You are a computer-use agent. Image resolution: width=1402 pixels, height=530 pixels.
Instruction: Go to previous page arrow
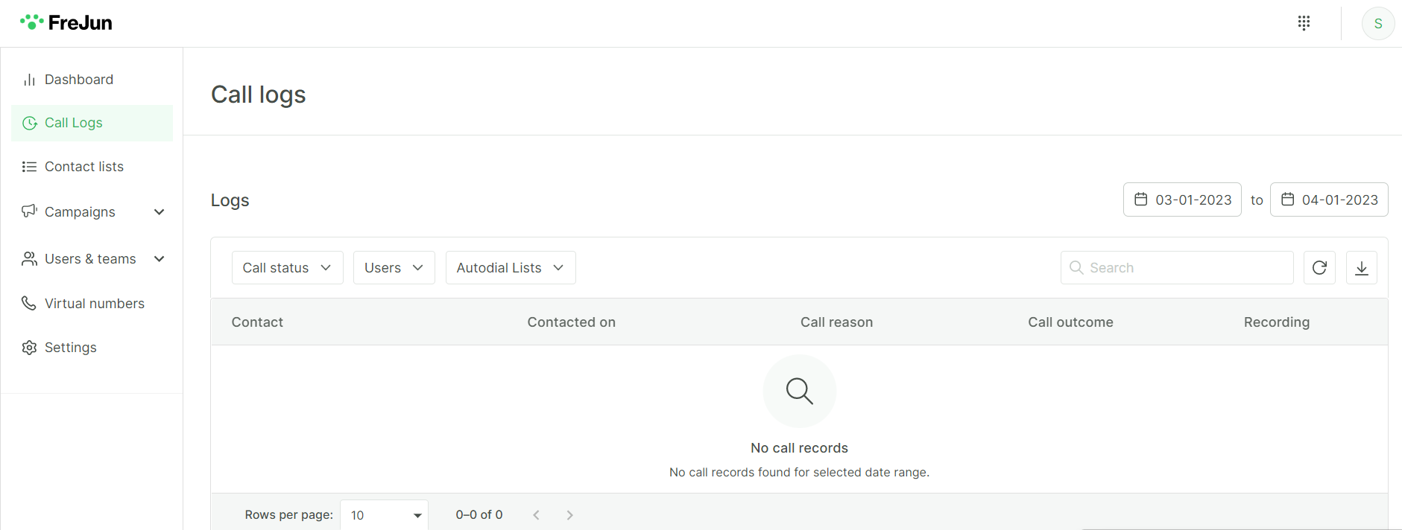[536, 515]
